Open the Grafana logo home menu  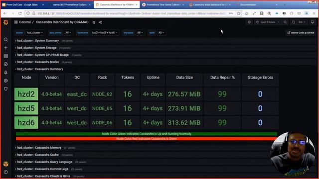(x=5, y=22)
